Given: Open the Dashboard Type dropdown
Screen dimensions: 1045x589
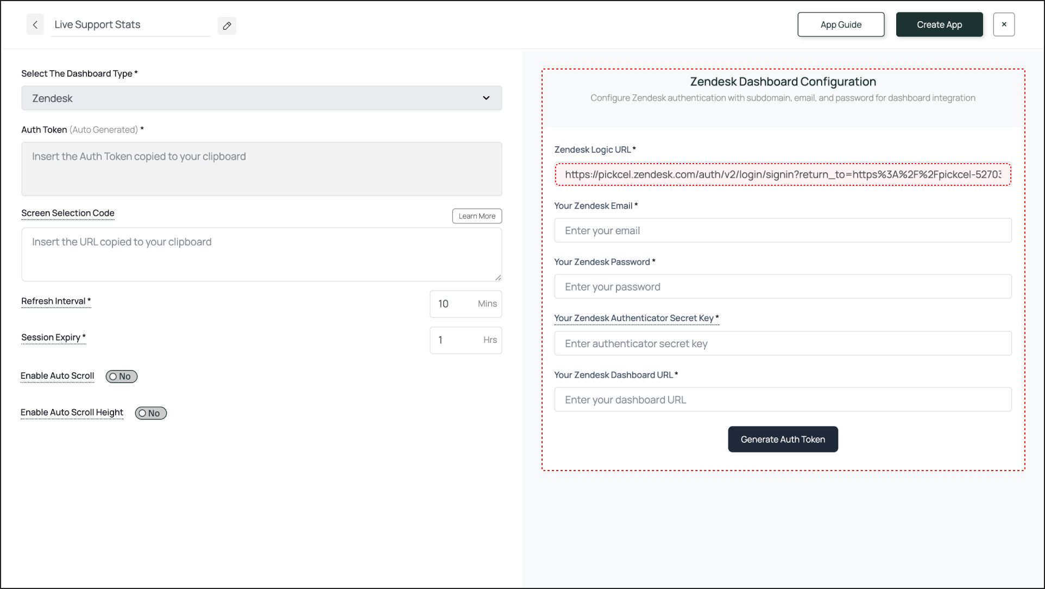Looking at the screenshot, I should 261,98.
